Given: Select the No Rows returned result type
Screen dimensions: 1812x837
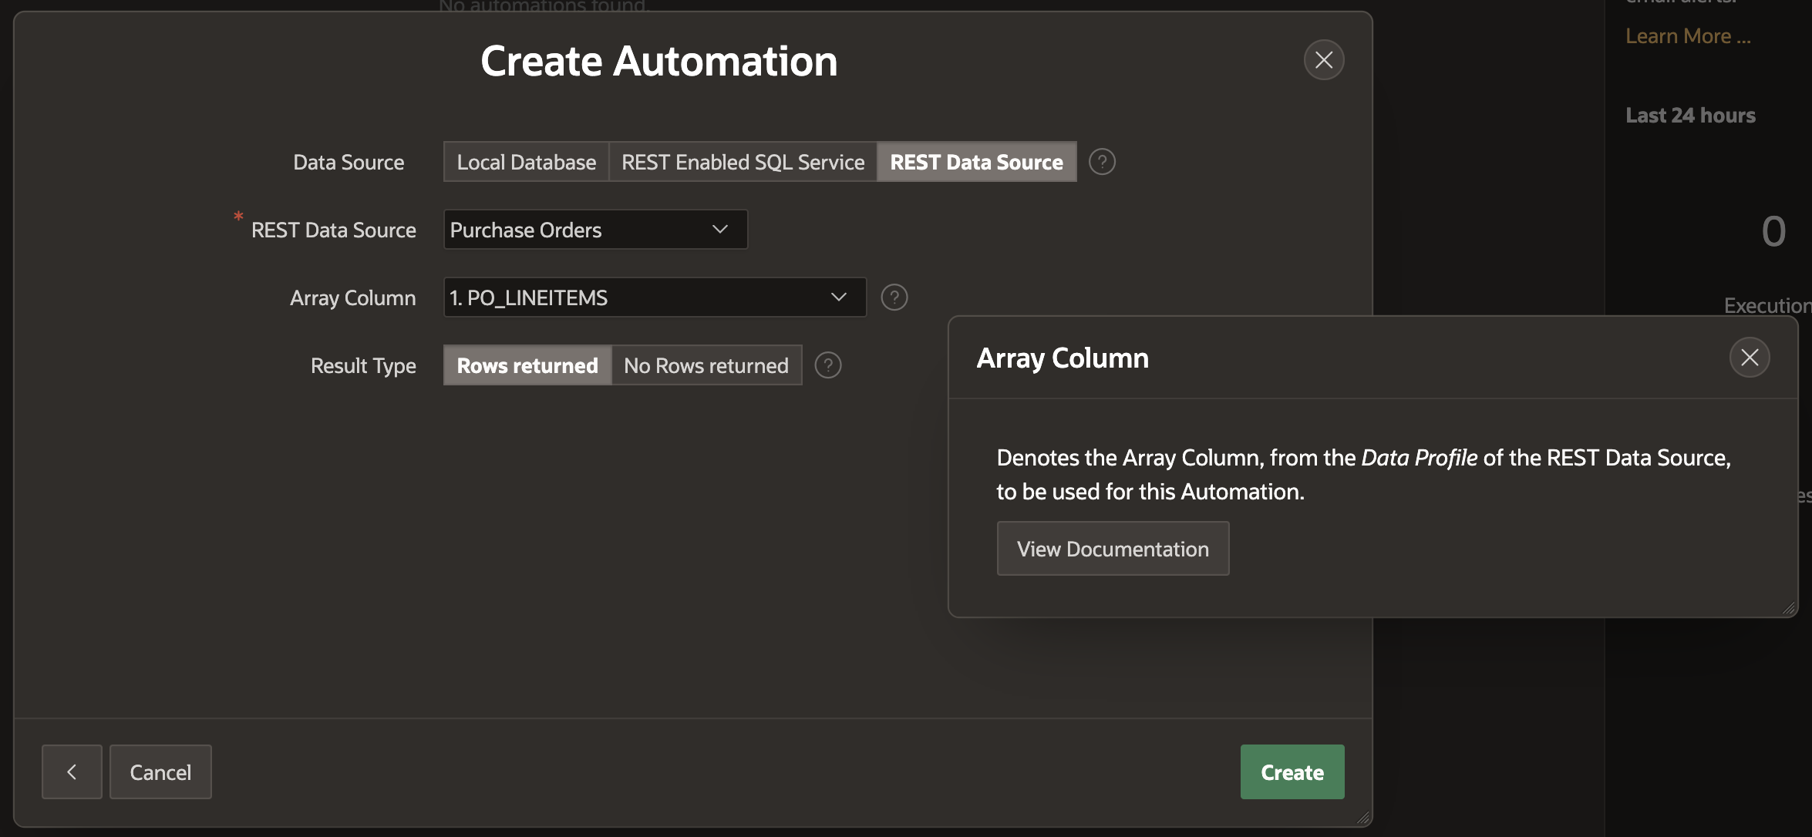Looking at the screenshot, I should [706, 365].
